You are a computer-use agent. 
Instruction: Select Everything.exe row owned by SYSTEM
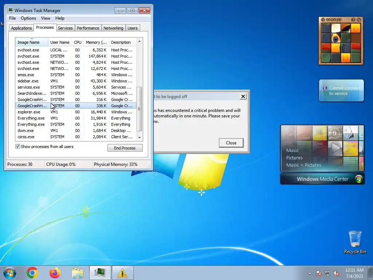pos(76,124)
